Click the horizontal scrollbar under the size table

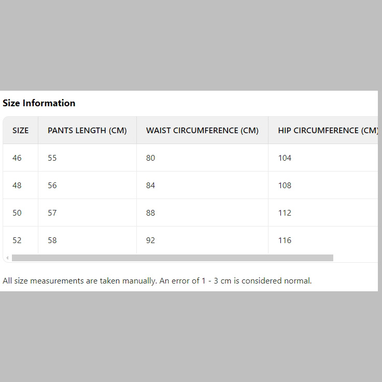[x=172, y=258]
